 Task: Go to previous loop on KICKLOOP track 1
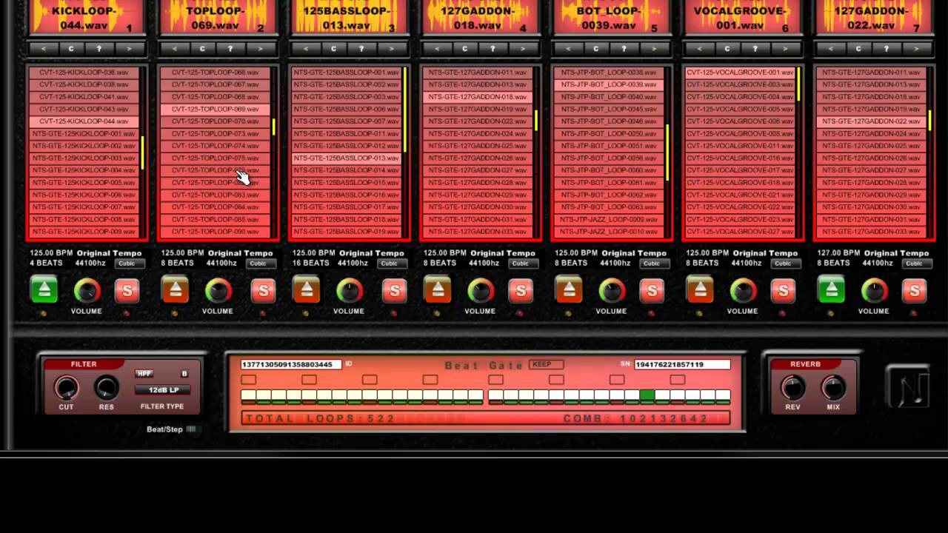pos(43,49)
